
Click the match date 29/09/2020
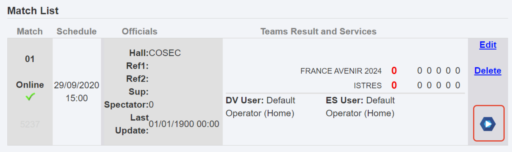(x=77, y=85)
